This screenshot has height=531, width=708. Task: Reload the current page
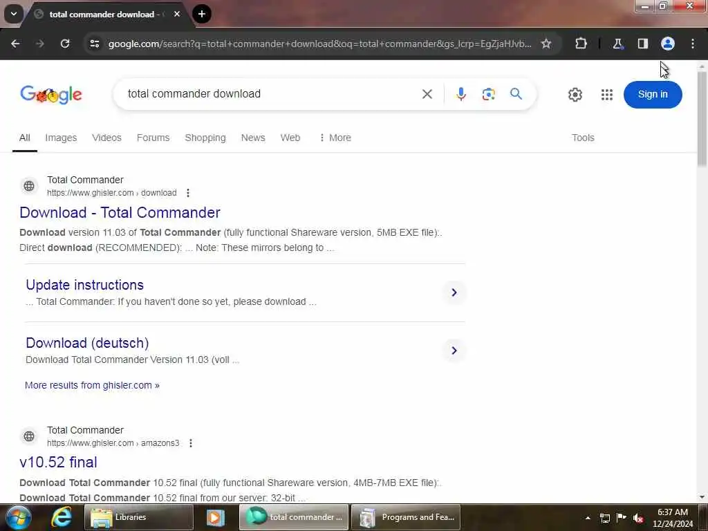pos(65,44)
